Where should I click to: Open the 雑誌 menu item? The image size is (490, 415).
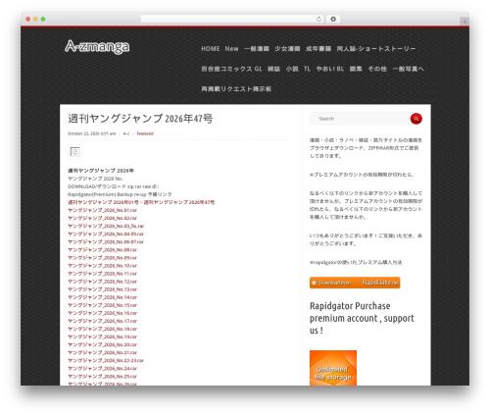pyautogui.click(x=273, y=69)
